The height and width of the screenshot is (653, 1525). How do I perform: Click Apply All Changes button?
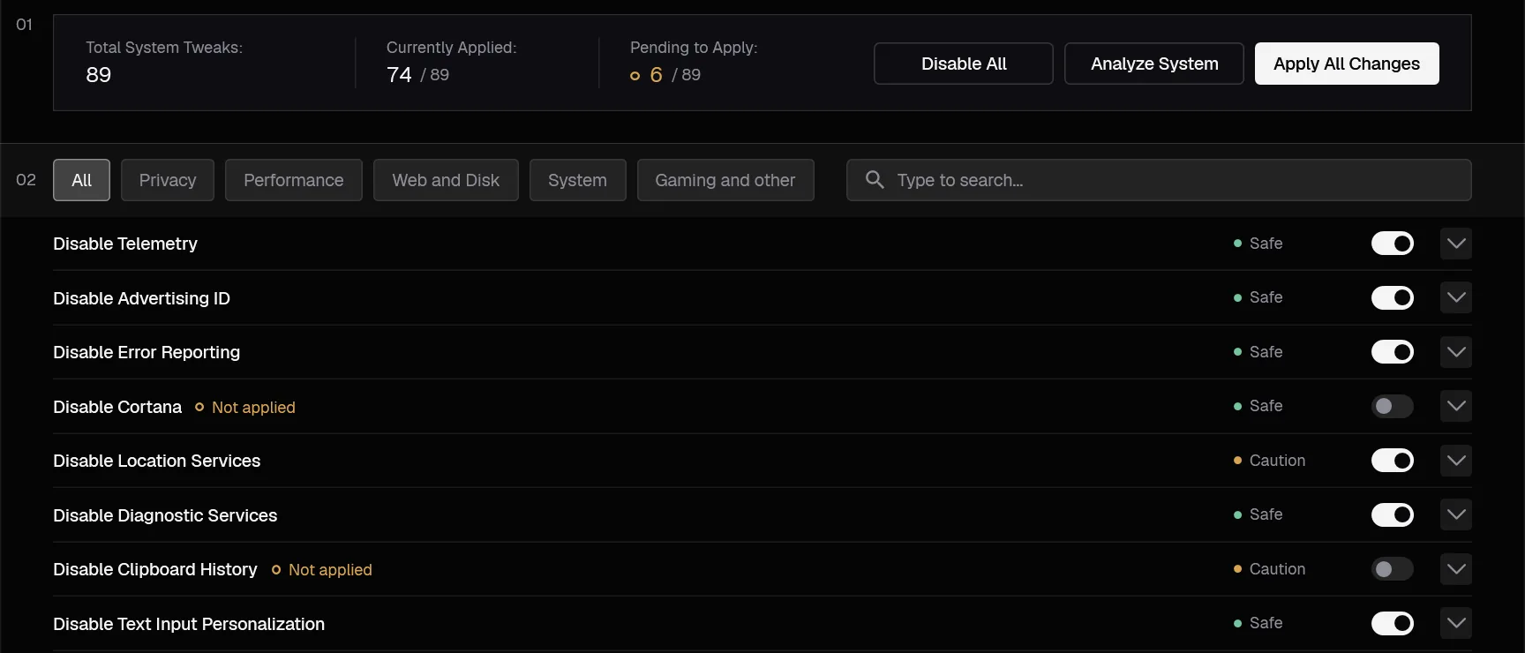click(1347, 64)
